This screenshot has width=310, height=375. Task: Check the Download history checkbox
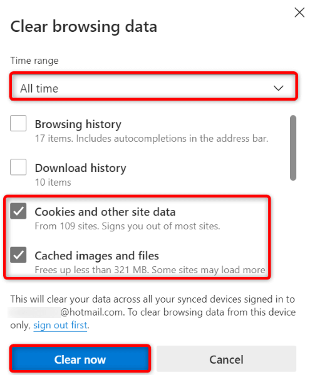coord(18,167)
